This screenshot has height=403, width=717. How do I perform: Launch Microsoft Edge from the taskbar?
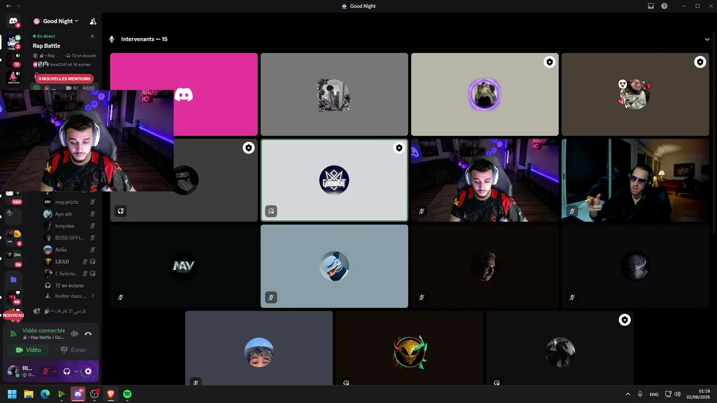(x=45, y=394)
